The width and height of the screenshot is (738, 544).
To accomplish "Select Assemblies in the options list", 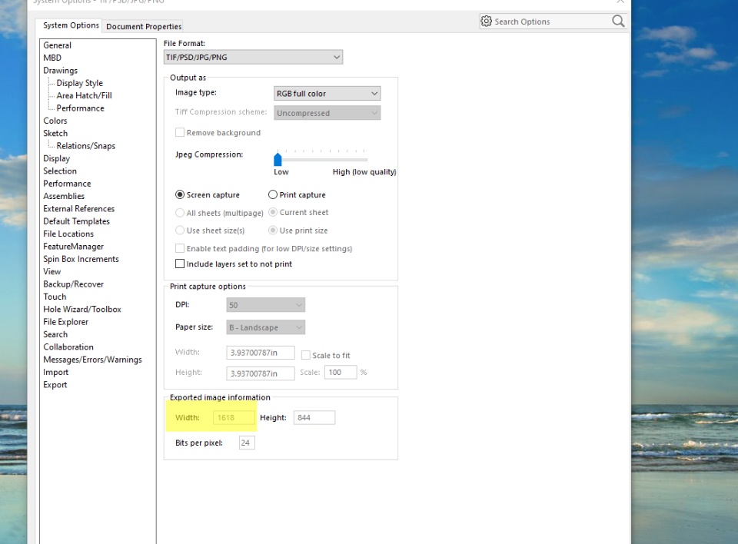I will [64, 196].
